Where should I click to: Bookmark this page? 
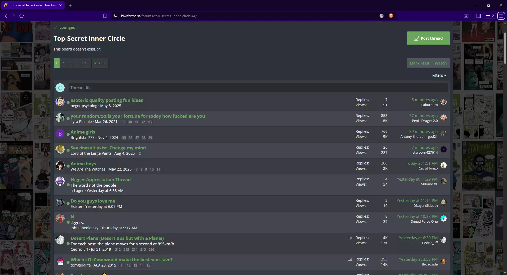(105, 16)
